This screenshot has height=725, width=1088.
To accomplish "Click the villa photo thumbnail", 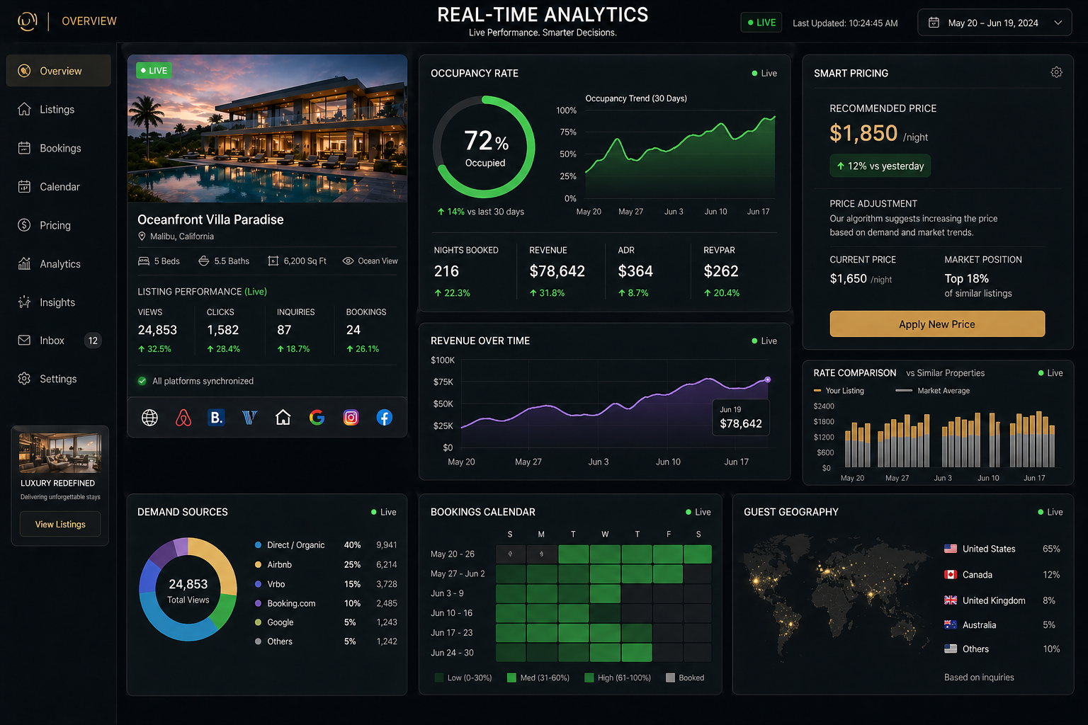I will [x=267, y=129].
